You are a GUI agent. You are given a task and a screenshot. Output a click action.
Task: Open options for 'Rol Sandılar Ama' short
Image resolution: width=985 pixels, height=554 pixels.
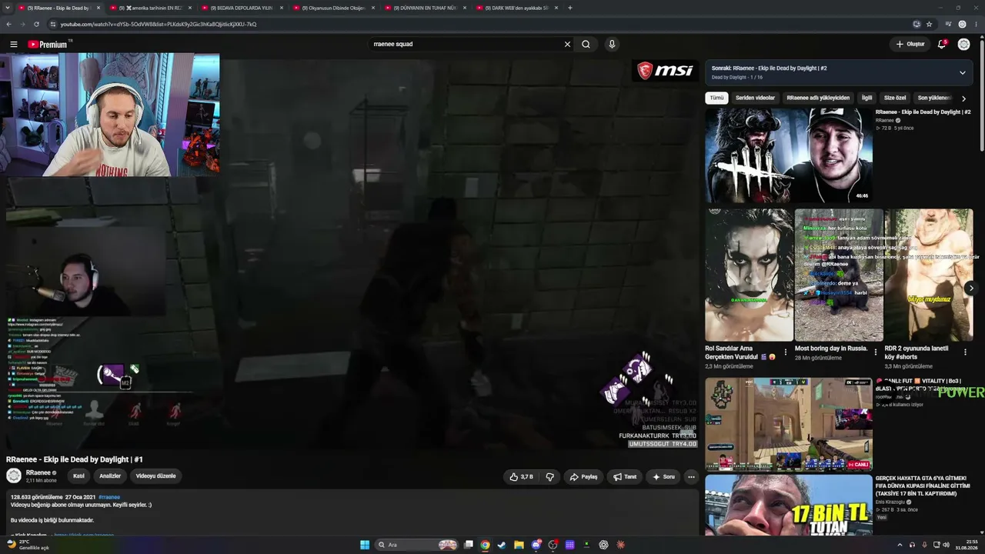pos(786,352)
